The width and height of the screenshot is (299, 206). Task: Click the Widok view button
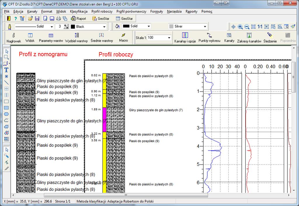(30, 38)
